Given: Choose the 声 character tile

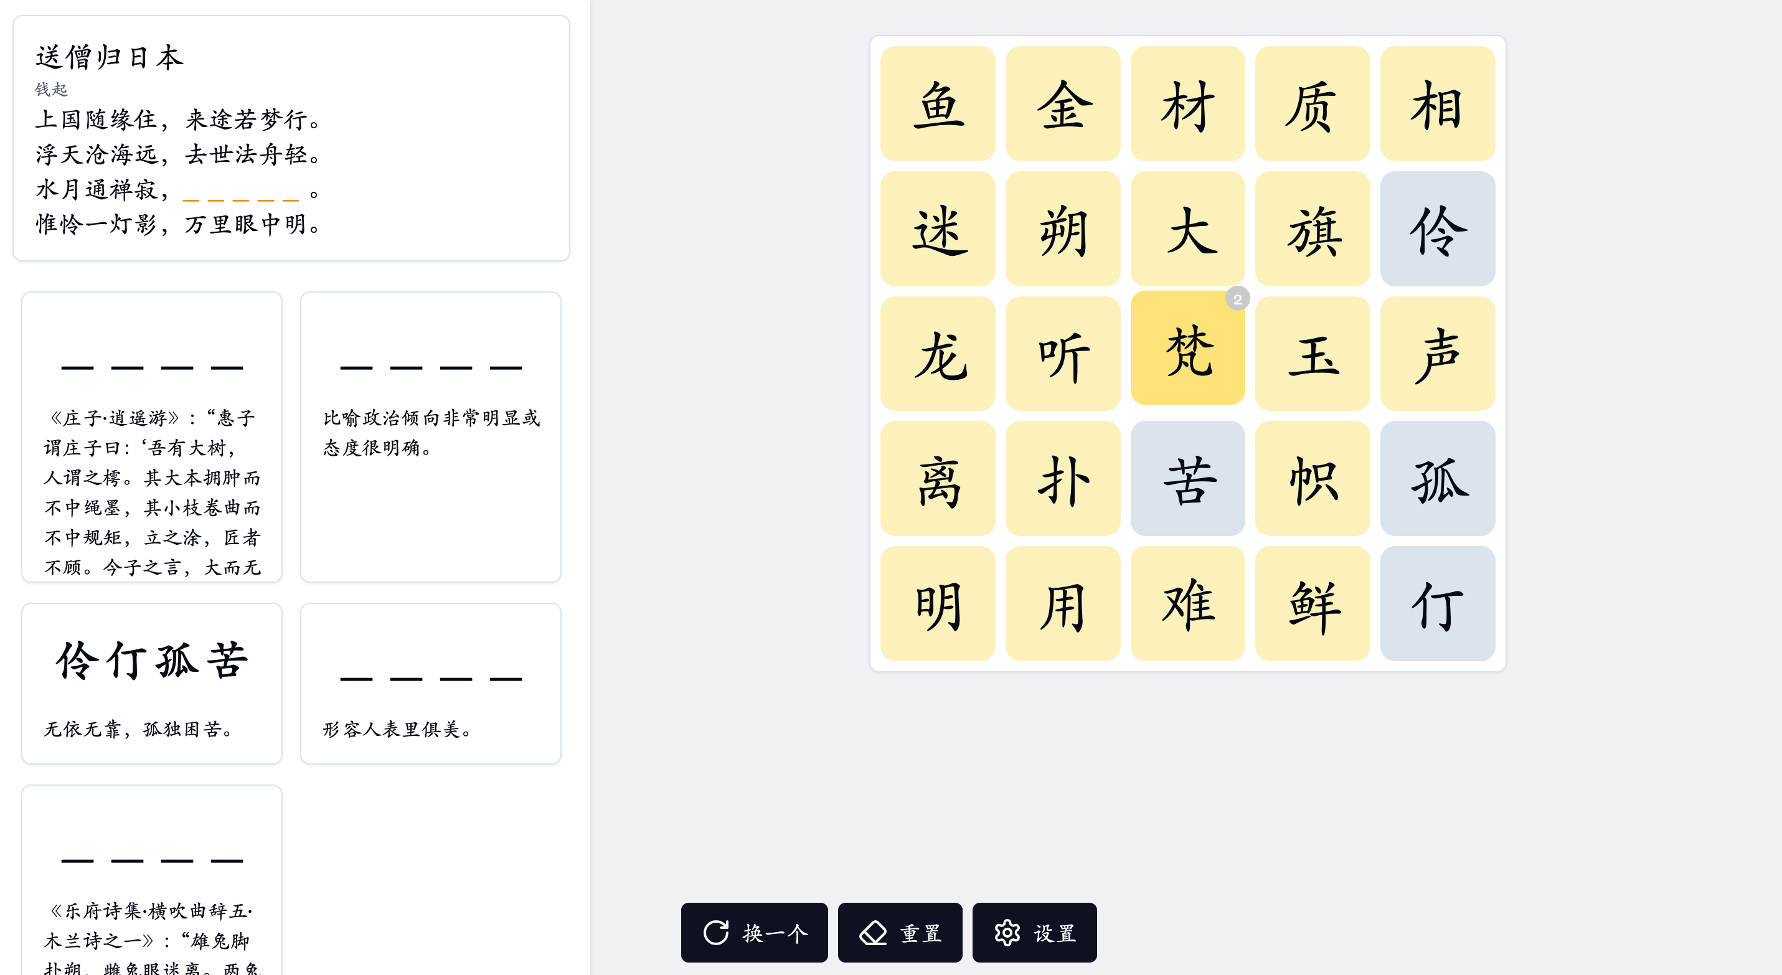Looking at the screenshot, I should [1437, 354].
